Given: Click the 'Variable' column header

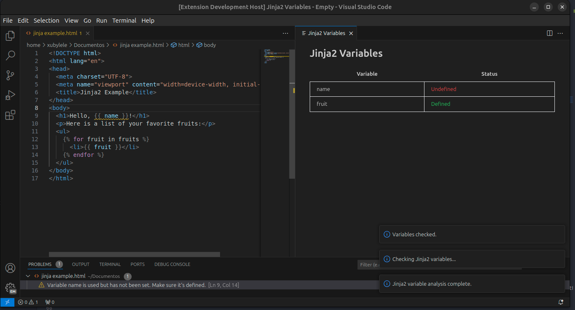Looking at the screenshot, I should (x=367, y=74).
